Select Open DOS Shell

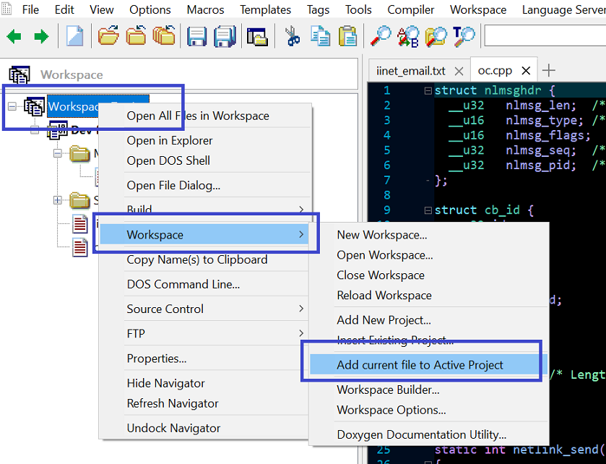204,160
